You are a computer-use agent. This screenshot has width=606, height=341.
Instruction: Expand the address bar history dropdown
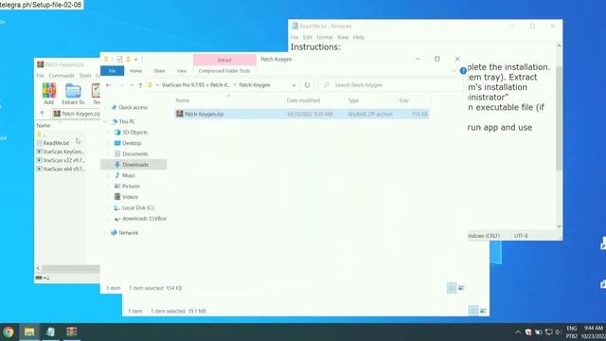click(294, 85)
